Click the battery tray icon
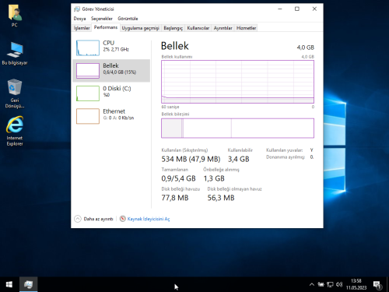The height and width of the screenshot is (292, 389). pos(321,285)
